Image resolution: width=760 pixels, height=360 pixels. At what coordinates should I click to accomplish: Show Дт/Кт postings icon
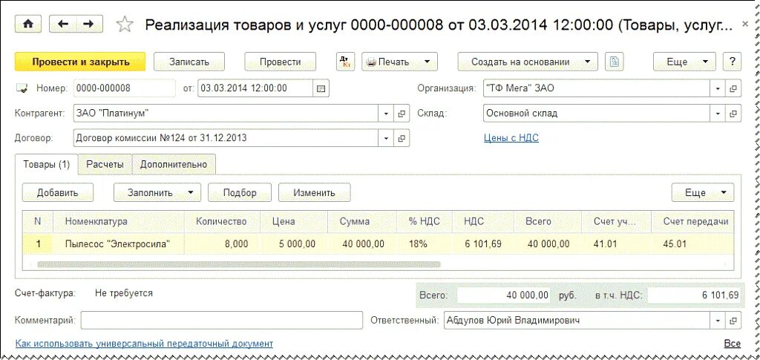point(346,62)
